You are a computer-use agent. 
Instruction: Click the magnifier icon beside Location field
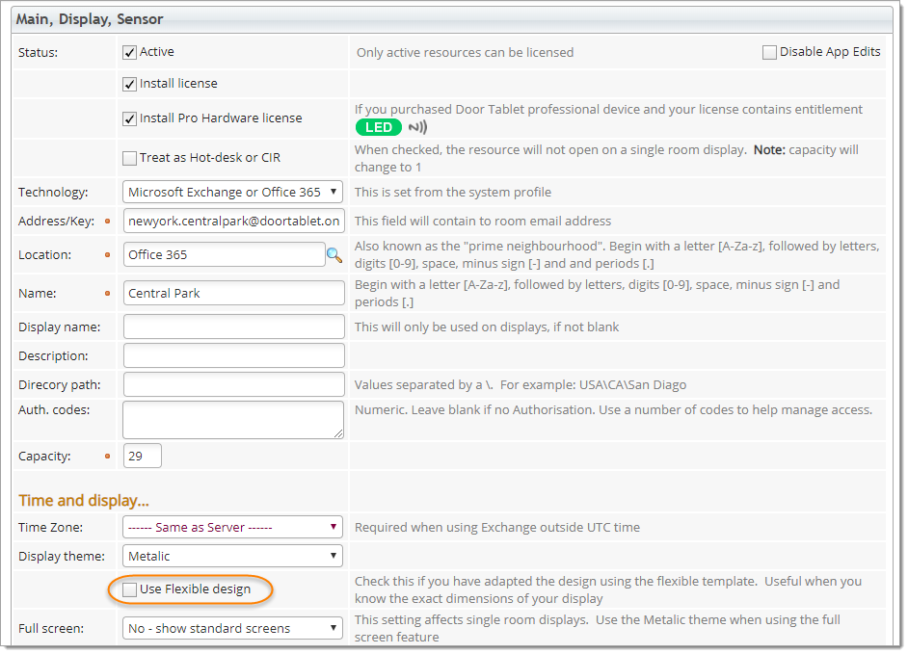pos(334,255)
